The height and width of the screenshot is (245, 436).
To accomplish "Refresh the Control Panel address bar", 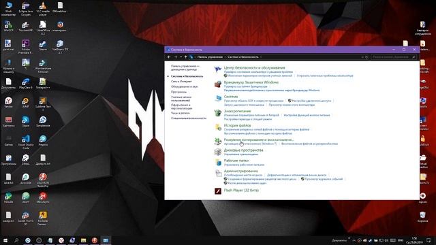I will pos(367,57).
